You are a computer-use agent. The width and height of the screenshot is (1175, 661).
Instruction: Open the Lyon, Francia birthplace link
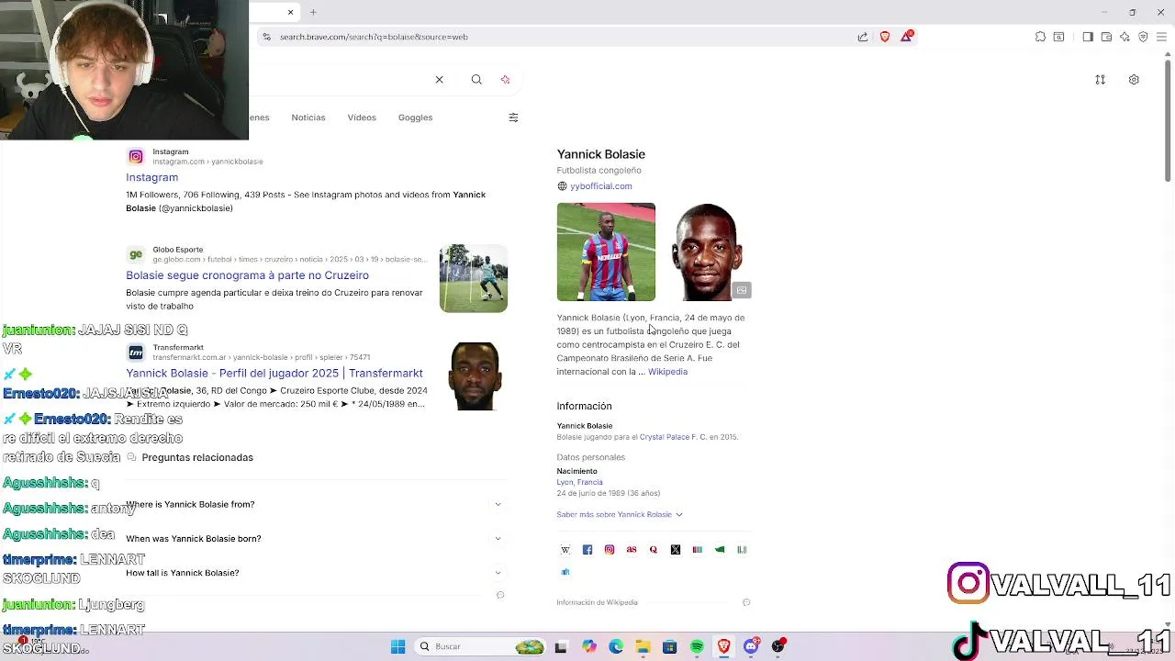point(579,482)
